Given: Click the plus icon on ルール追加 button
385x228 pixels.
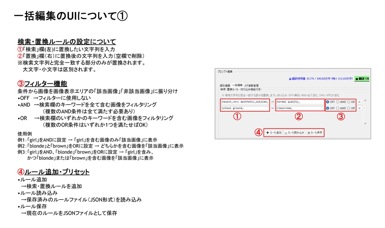Looking at the screenshot, I should [267, 131].
